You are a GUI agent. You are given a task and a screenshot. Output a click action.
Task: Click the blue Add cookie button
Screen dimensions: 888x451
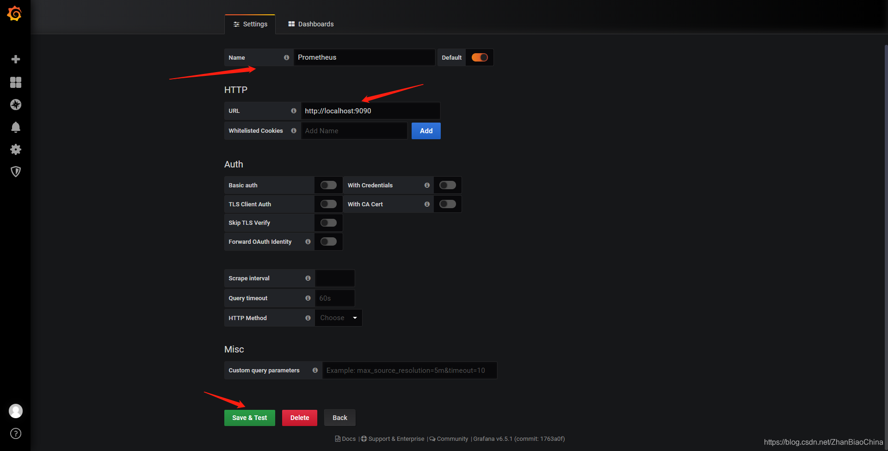[x=426, y=131]
